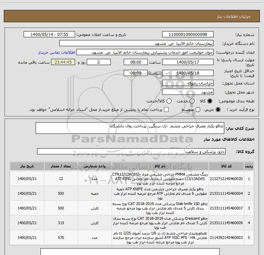Select the خدمت radio button
This screenshot has height=255, width=264.
(x=192, y=101)
